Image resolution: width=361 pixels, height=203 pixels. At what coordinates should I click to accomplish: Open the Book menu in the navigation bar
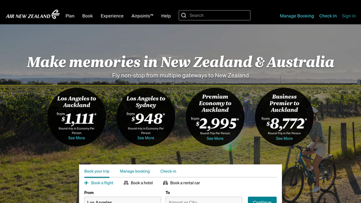pyautogui.click(x=88, y=16)
